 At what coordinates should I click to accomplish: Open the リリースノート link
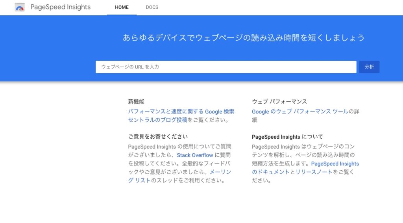click(x=314, y=172)
